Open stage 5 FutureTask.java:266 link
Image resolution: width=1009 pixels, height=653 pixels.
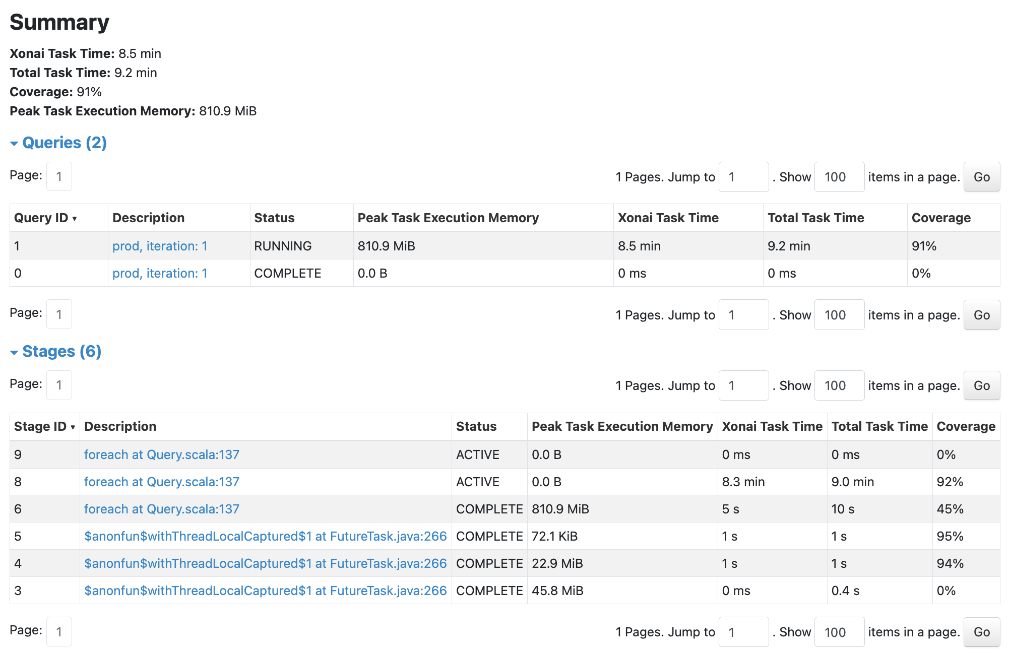[265, 536]
